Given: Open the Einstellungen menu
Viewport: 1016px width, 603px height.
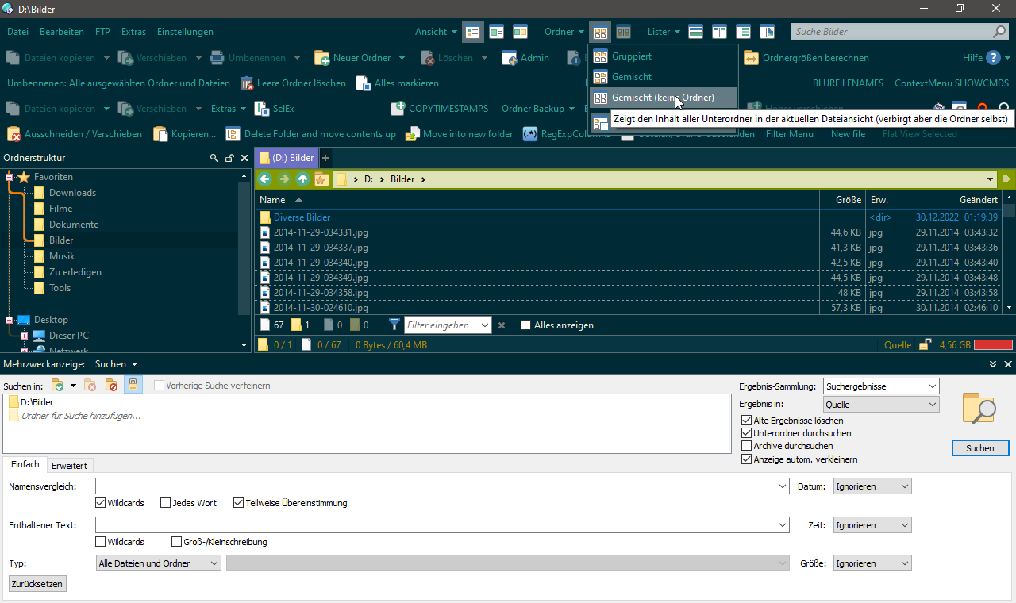Looking at the screenshot, I should pyautogui.click(x=185, y=32).
